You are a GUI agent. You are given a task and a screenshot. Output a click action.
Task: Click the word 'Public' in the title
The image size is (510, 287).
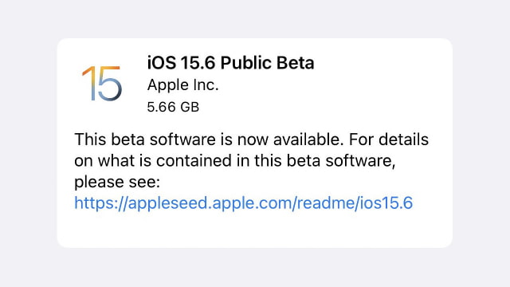[x=245, y=63]
